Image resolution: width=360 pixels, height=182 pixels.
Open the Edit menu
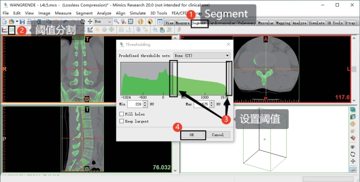point(17,13)
